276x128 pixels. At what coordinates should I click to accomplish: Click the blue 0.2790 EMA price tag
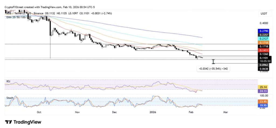coord(264,31)
